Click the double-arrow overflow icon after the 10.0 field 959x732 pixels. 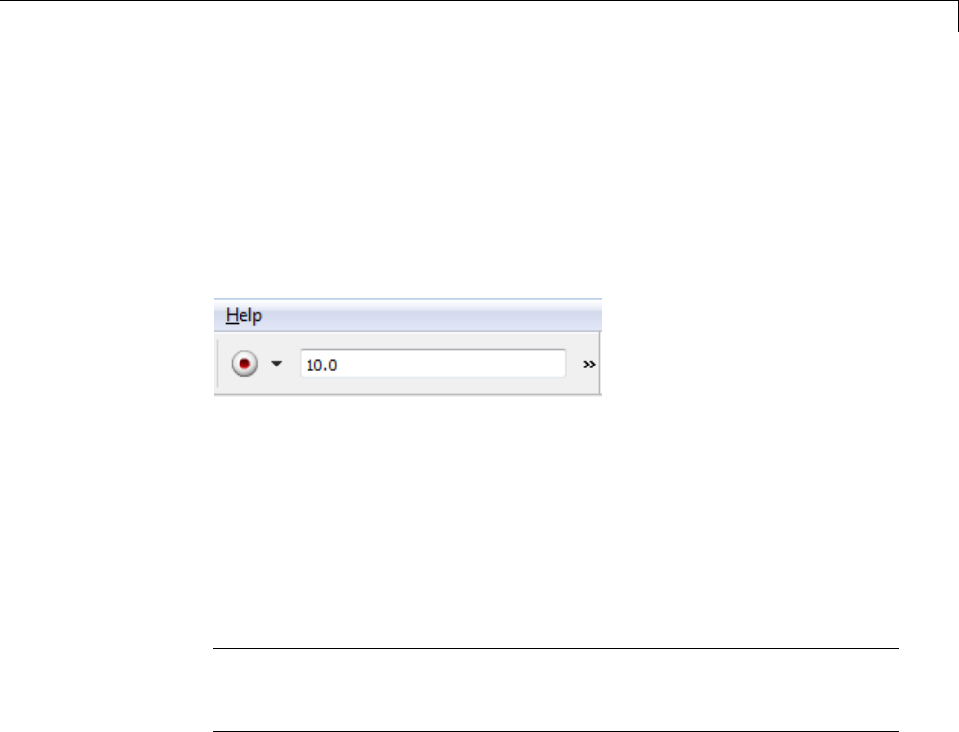tap(589, 365)
